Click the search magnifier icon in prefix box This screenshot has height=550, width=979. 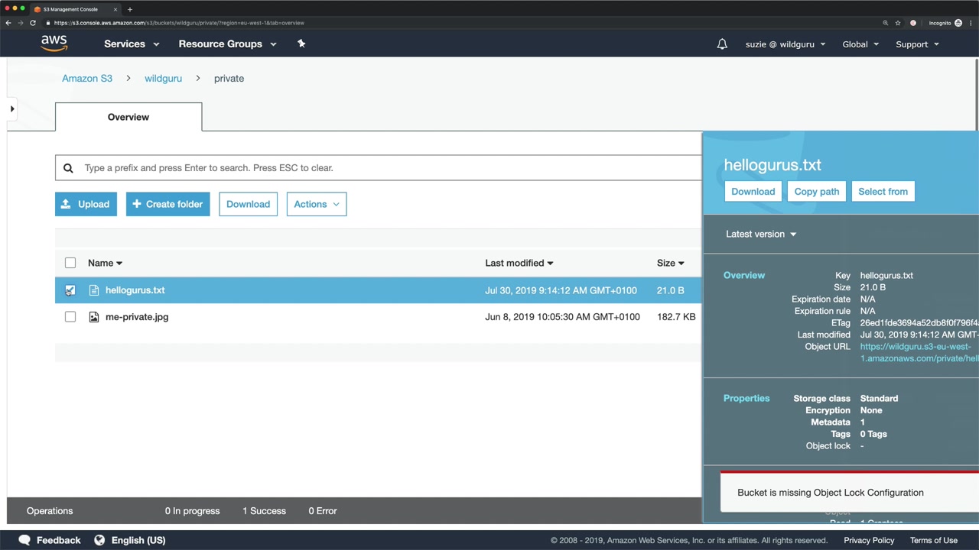tap(68, 168)
